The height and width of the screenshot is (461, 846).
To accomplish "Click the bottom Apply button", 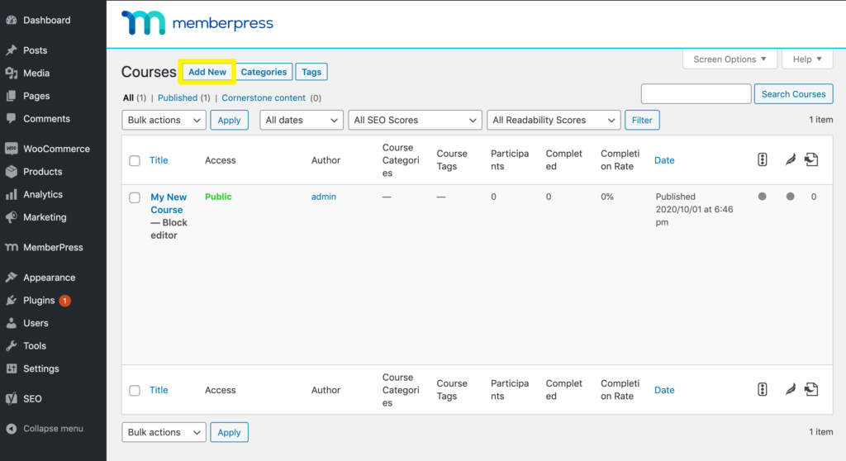I will click(x=230, y=432).
